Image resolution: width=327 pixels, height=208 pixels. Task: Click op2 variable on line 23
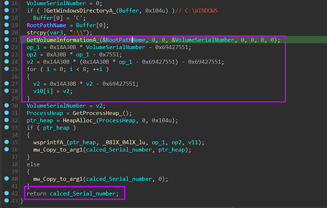click(x=31, y=55)
